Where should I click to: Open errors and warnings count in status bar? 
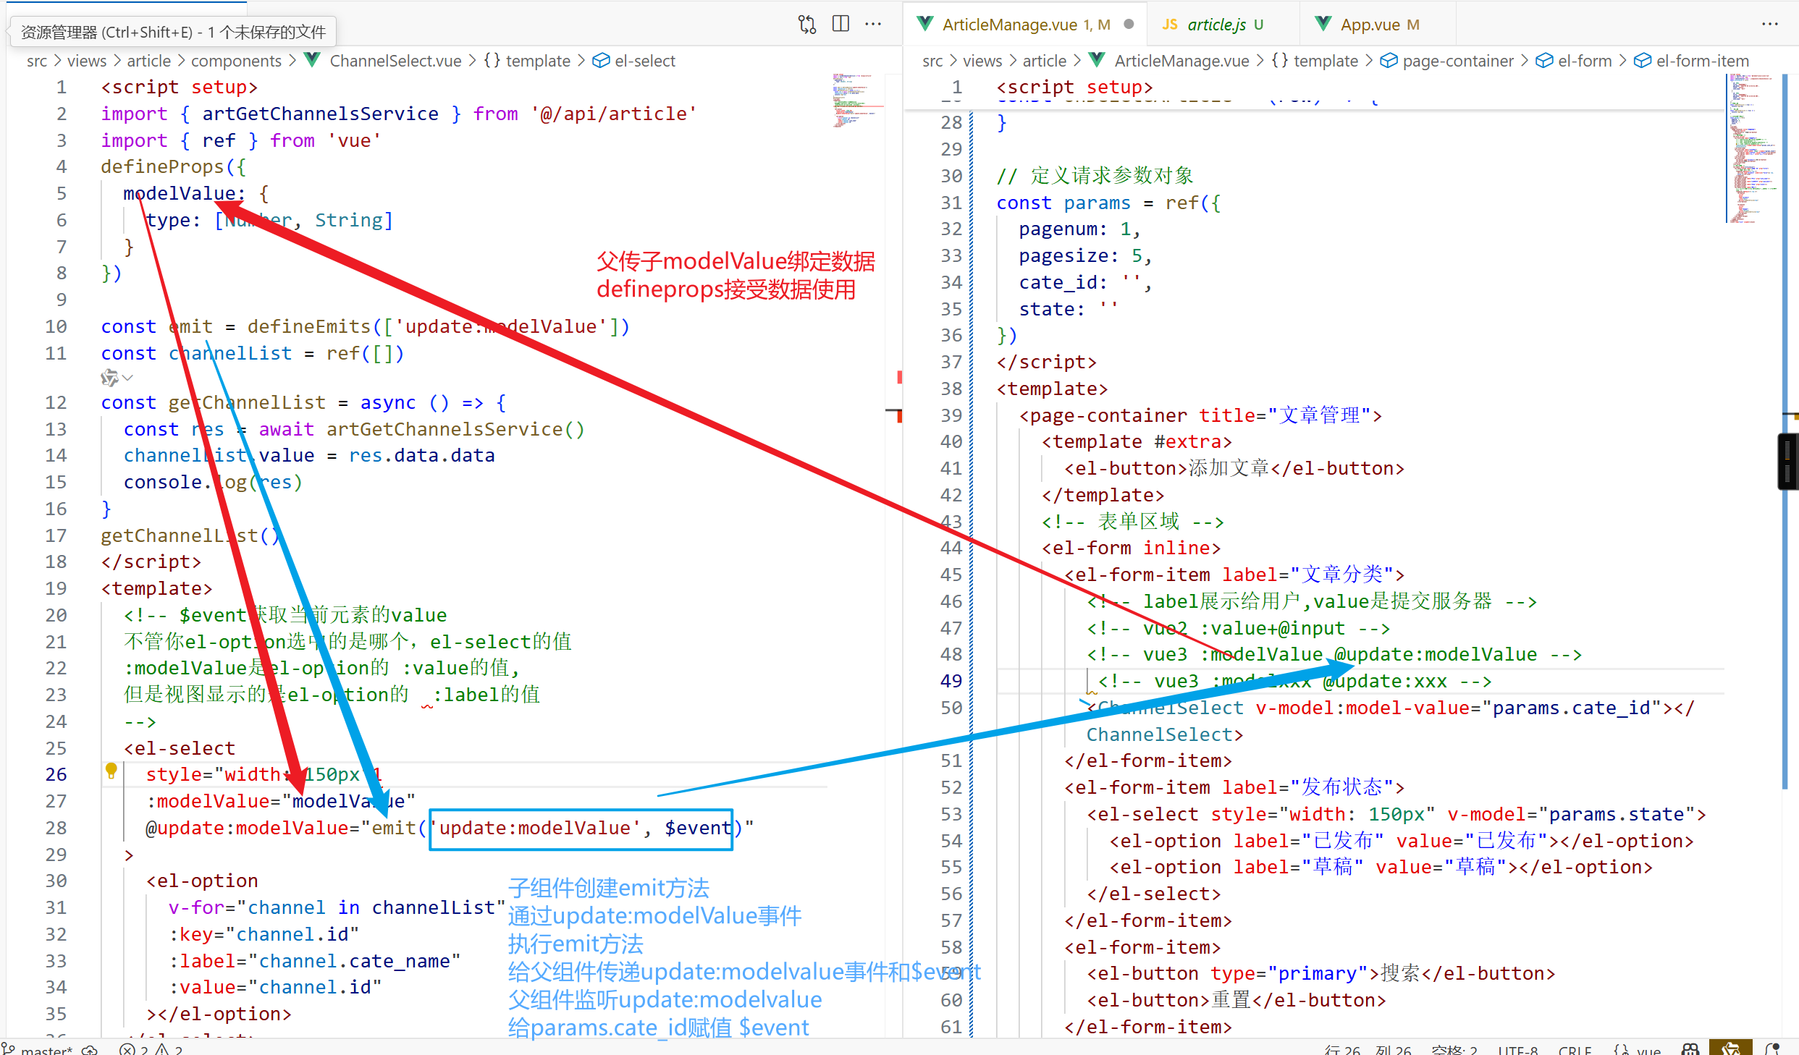pos(151,1049)
